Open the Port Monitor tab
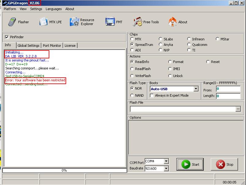This screenshot has width=246, height=185. 52,46
